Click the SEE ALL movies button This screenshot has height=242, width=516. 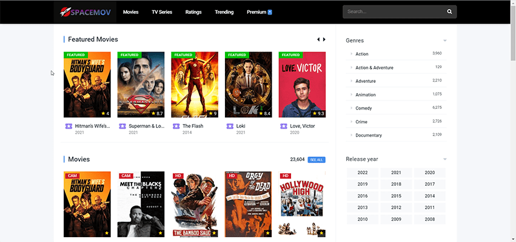(x=317, y=160)
